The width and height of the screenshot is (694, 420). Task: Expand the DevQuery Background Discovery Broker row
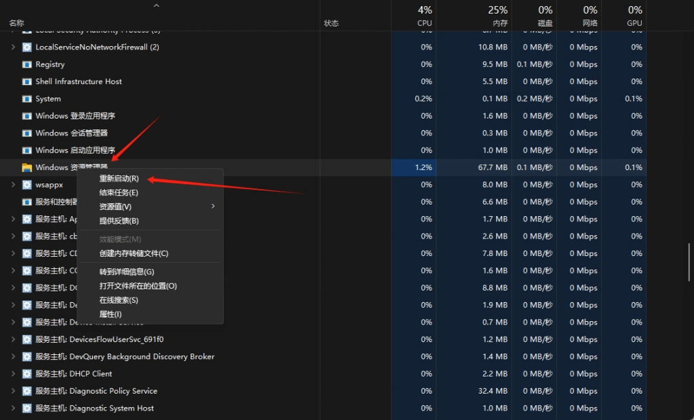tap(14, 357)
